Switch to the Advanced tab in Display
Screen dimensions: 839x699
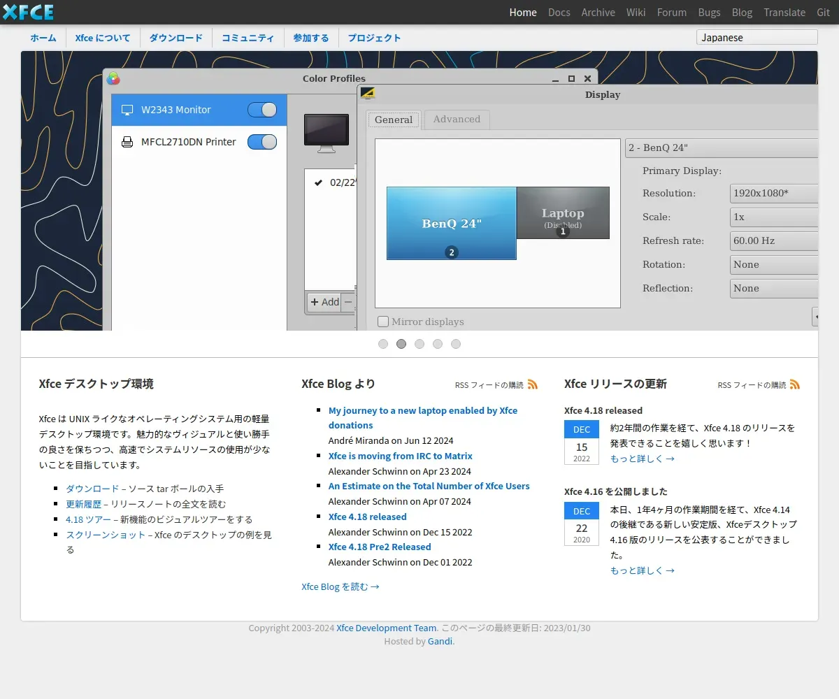point(457,120)
